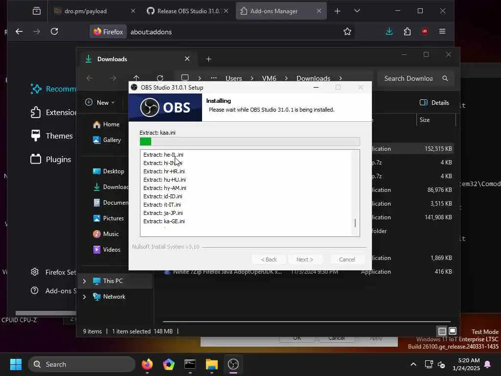
Task: Select Downloads tab in File Explorer
Action: pyautogui.click(x=137, y=59)
